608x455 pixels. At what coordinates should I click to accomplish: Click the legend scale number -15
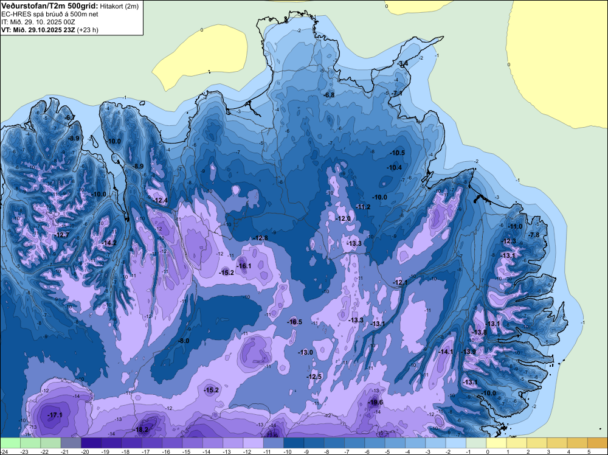(187, 451)
